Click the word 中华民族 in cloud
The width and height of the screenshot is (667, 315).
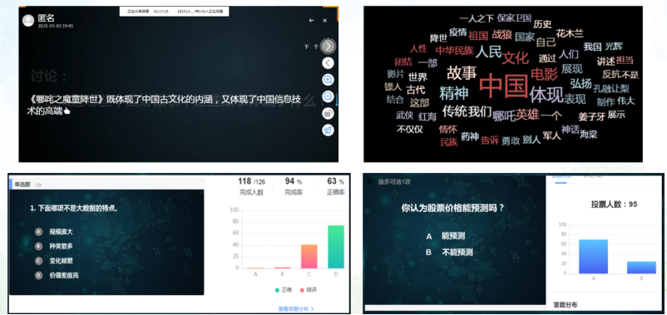tap(454, 51)
